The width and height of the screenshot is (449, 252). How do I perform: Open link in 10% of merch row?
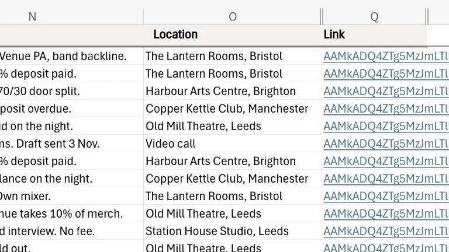tap(386, 213)
